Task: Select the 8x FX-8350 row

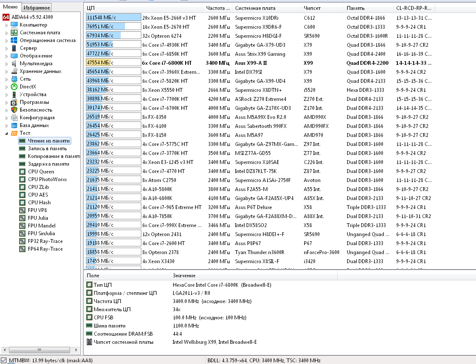Action: click(x=260, y=117)
